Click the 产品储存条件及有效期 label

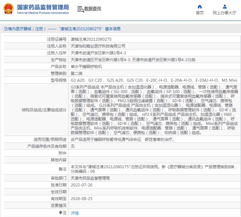pyautogui.click(x=47, y=146)
